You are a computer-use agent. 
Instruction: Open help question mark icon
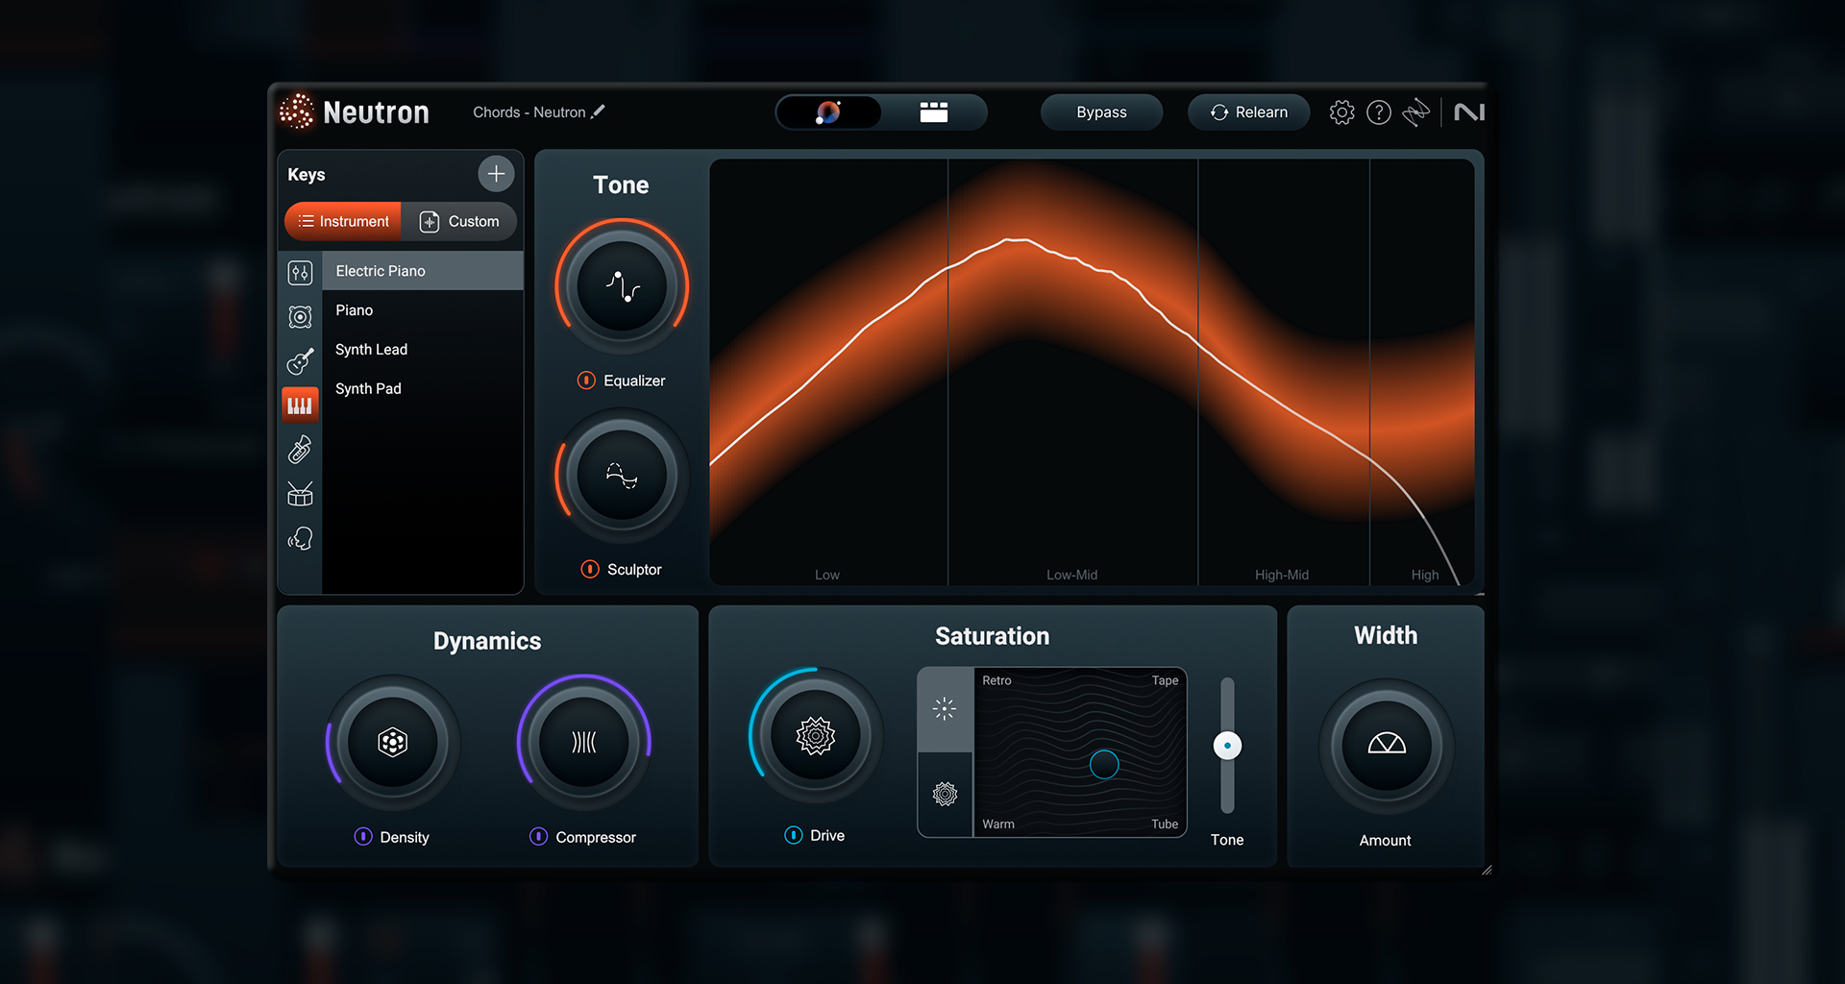1379,112
